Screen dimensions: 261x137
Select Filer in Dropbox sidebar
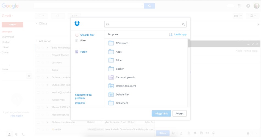pos(83,41)
